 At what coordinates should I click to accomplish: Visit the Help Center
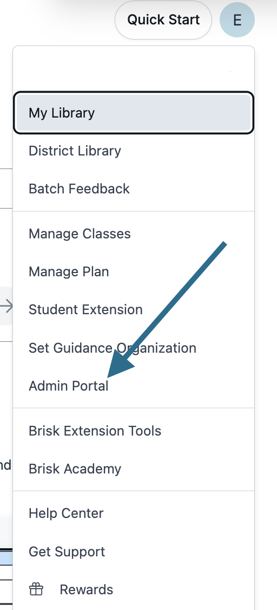(x=134, y=514)
